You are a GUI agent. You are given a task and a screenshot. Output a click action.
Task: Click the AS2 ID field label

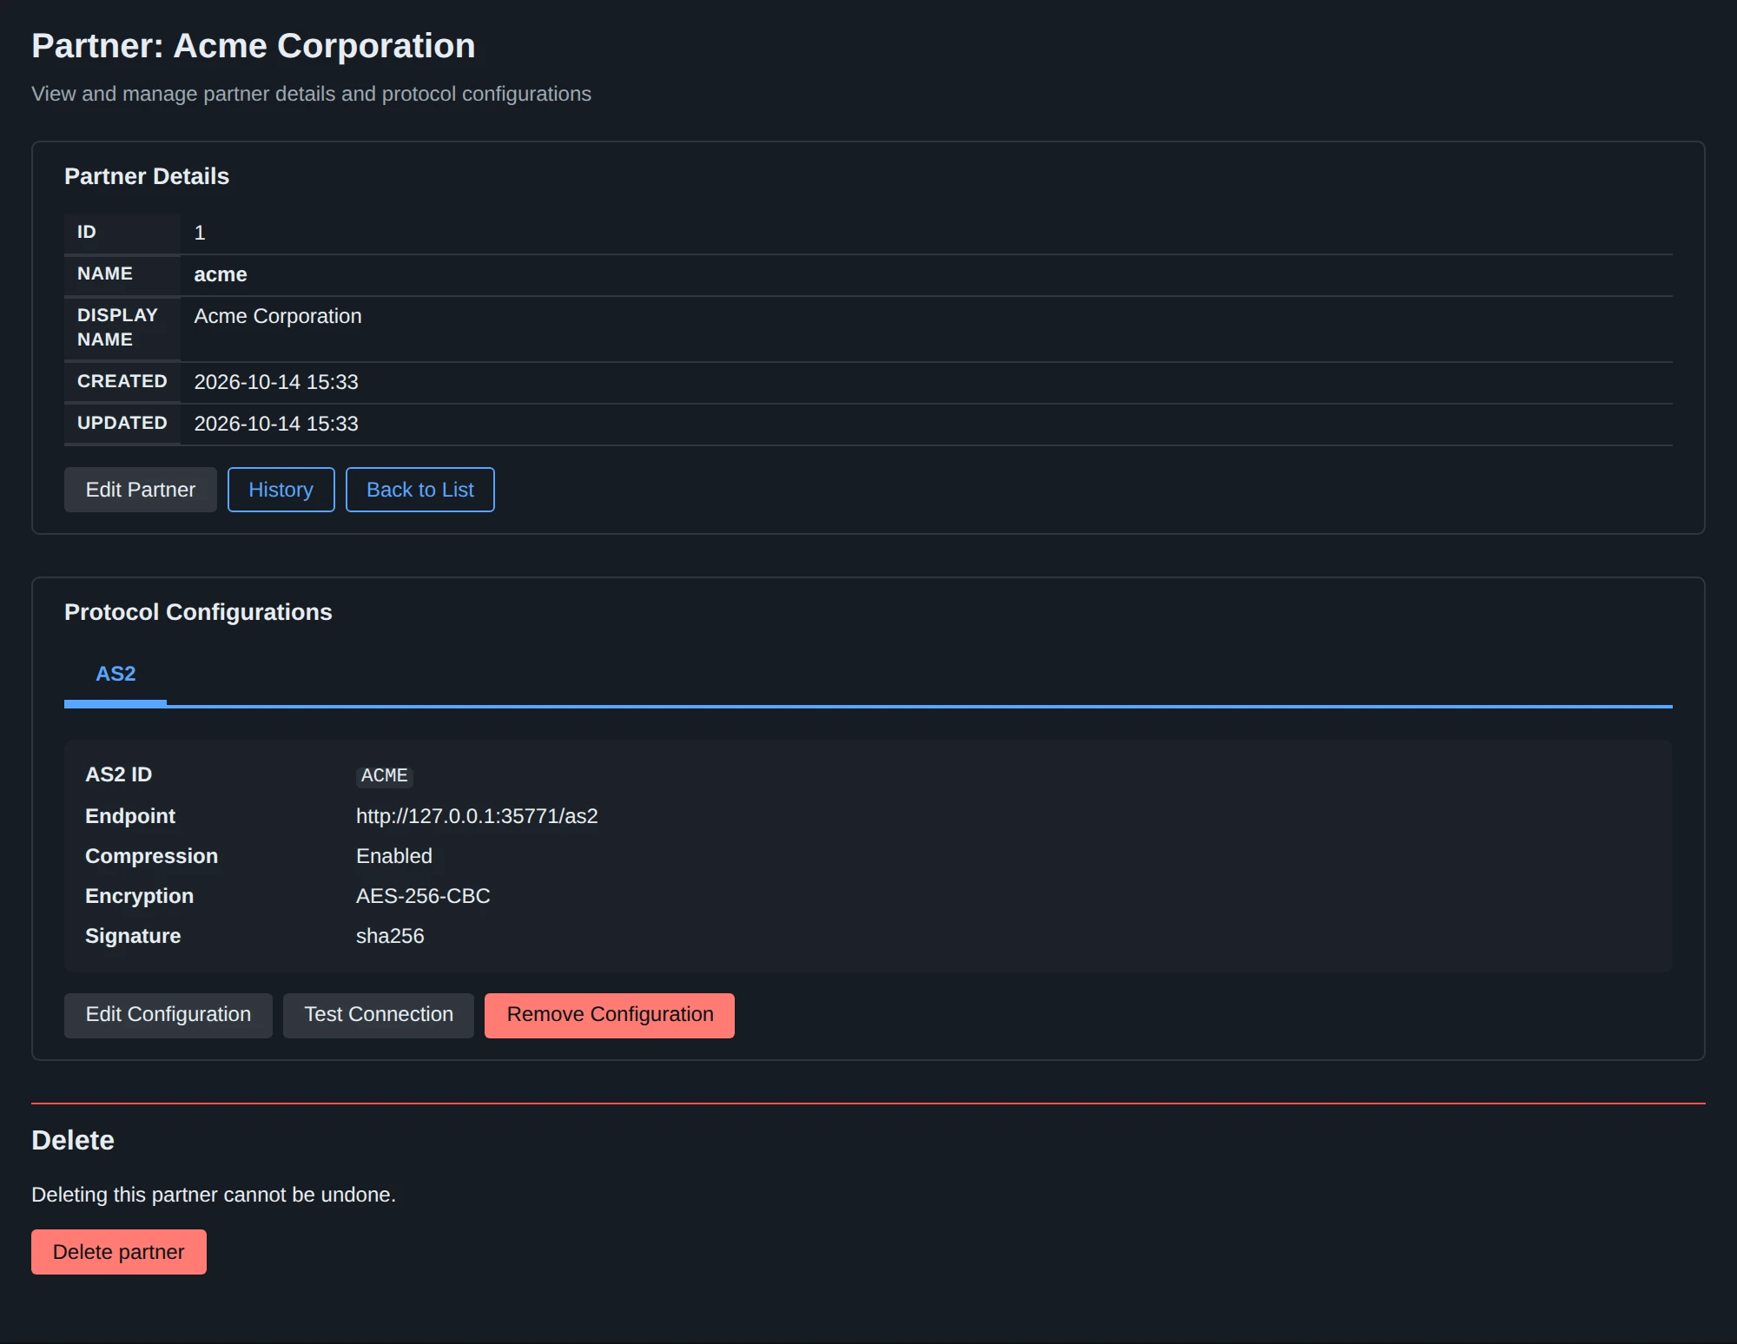[118, 774]
